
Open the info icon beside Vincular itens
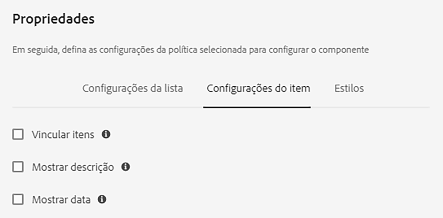[x=106, y=134]
